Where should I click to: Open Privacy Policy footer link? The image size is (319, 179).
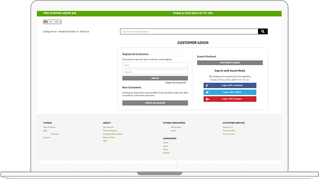point(229,131)
